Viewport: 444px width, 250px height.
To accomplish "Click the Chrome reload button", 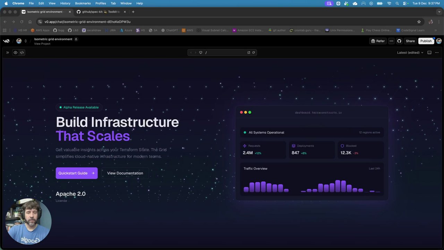I will tap(22, 22).
